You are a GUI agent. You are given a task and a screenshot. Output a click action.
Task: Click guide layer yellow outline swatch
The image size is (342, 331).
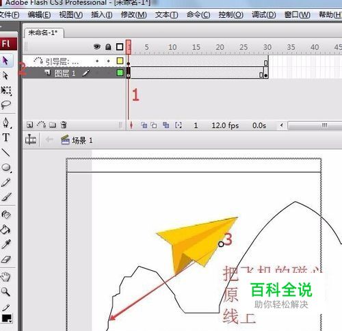click(x=120, y=61)
